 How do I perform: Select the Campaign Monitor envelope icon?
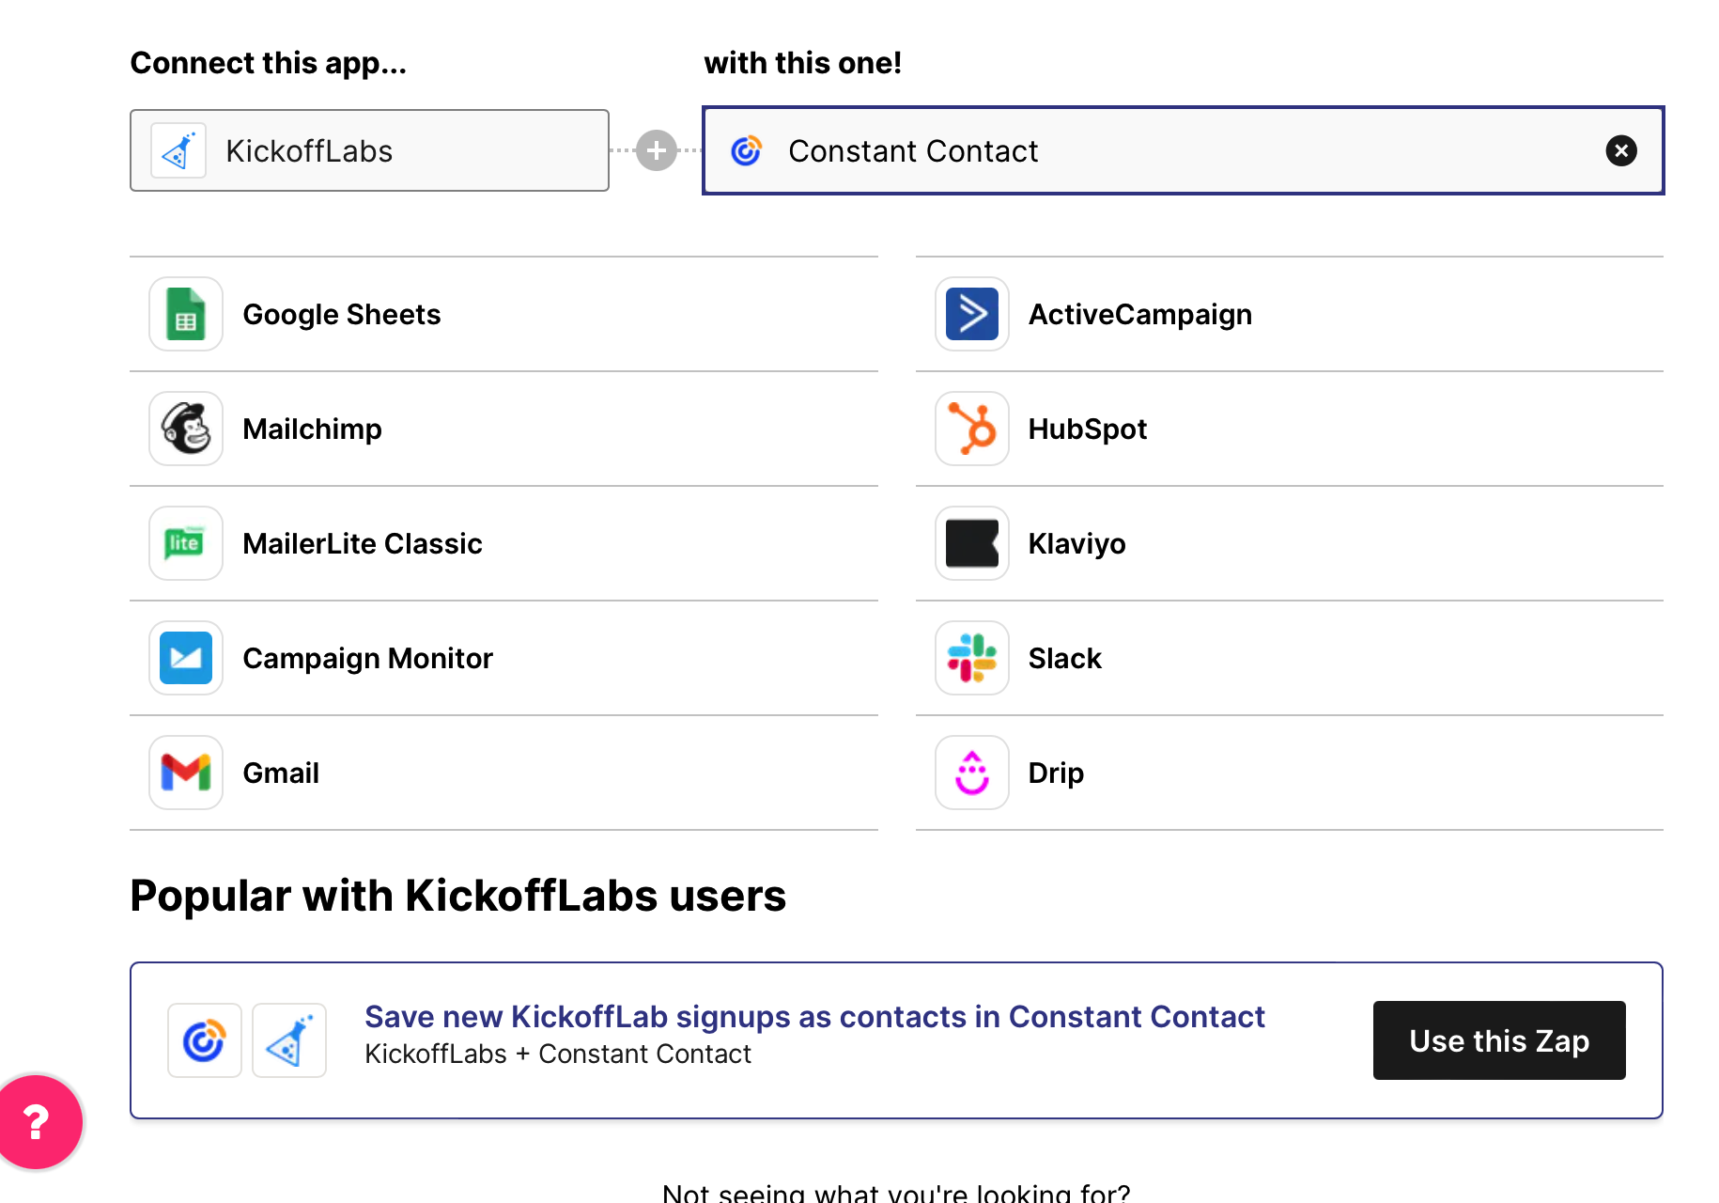[x=186, y=658]
